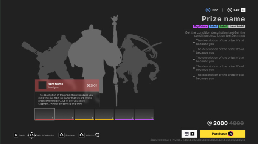The width and height of the screenshot is (258, 144).
Task: Select the blue Label tag
Action: coord(213,26)
